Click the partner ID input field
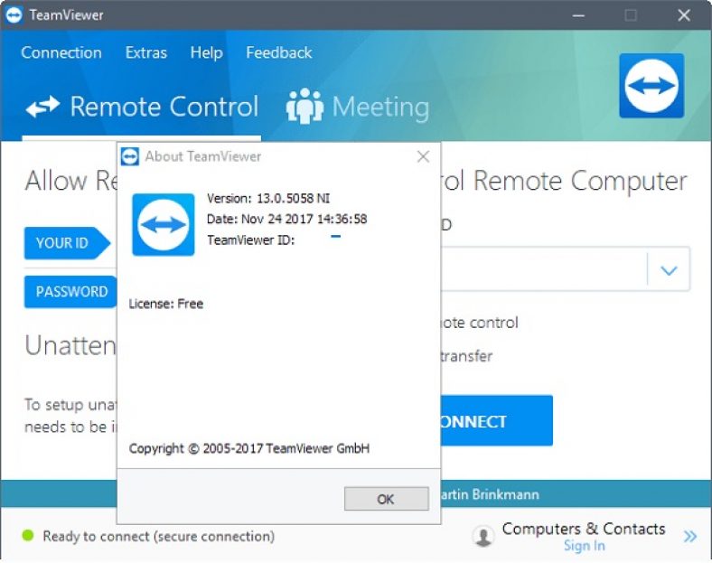This screenshot has width=712, height=563. pyautogui.click(x=544, y=269)
